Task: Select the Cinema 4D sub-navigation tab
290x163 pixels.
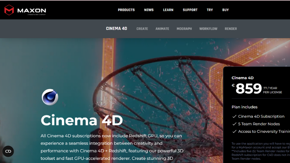Action: click(x=116, y=29)
